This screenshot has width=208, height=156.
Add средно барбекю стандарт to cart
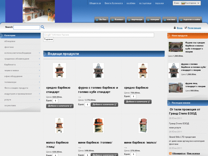click(60, 106)
